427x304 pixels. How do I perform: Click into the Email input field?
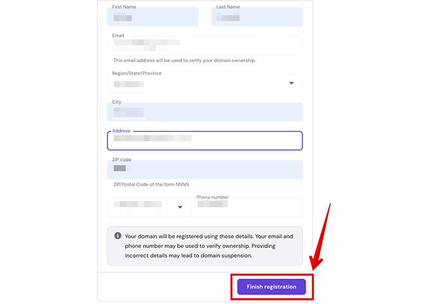click(x=205, y=46)
